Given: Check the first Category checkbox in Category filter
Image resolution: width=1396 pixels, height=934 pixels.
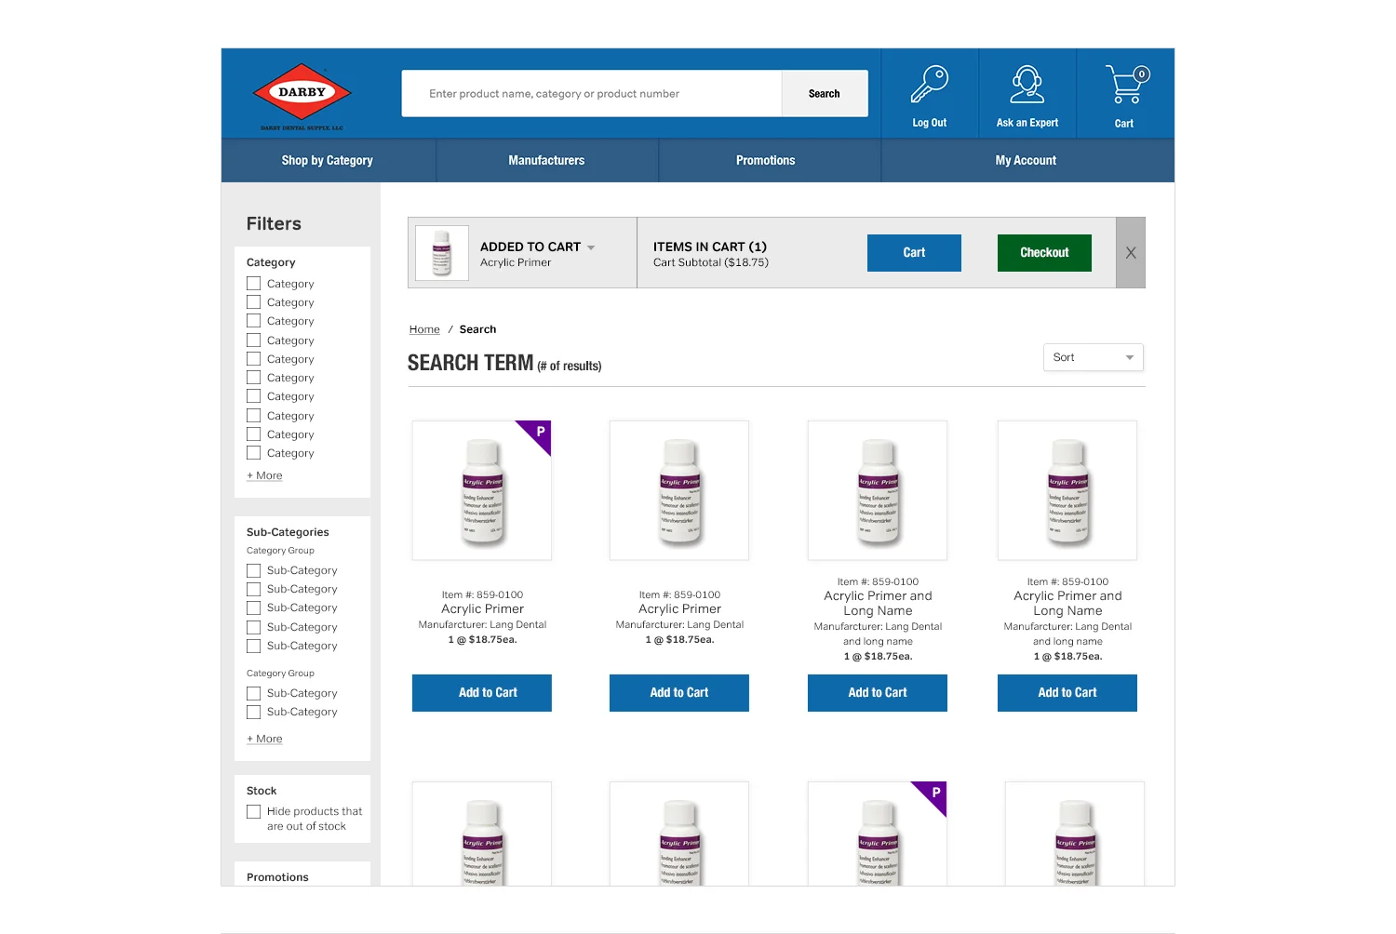Looking at the screenshot, I should pos(253,283).
